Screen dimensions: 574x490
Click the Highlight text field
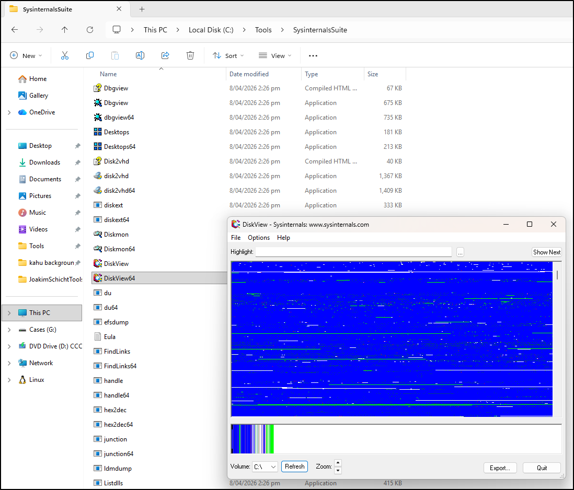pyautogui.click(x=353, y=252)
